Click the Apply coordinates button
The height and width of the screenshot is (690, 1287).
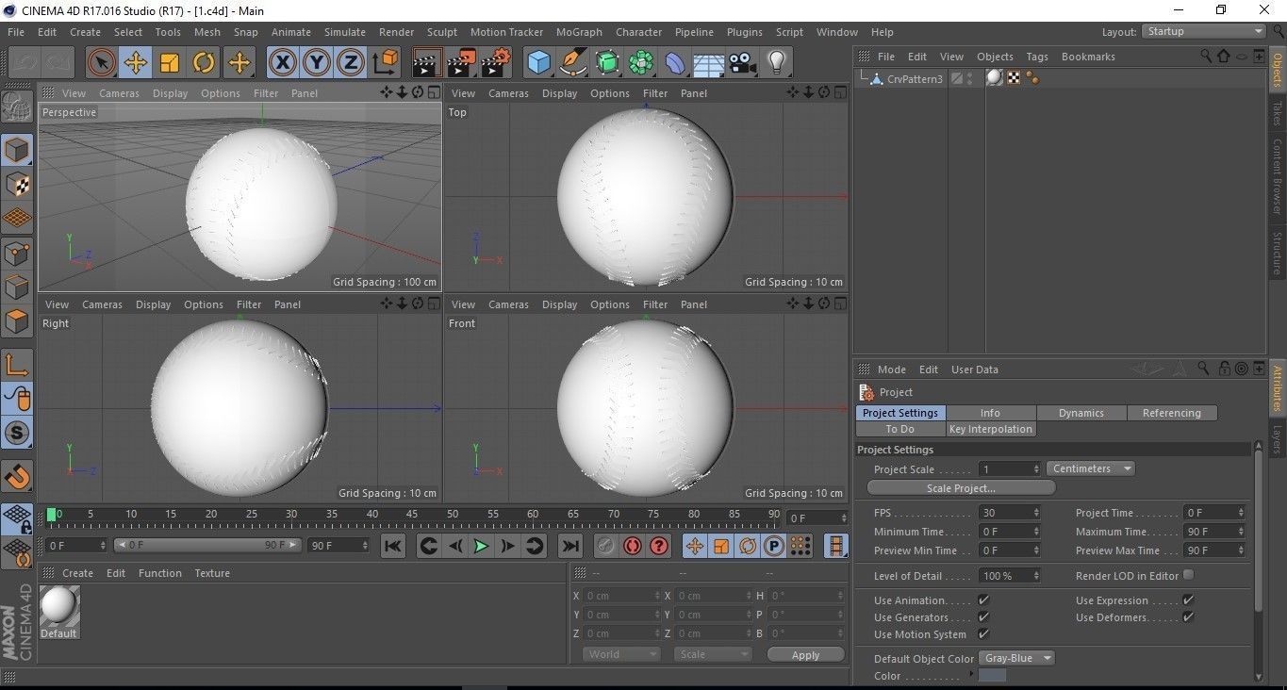point(805,654)
